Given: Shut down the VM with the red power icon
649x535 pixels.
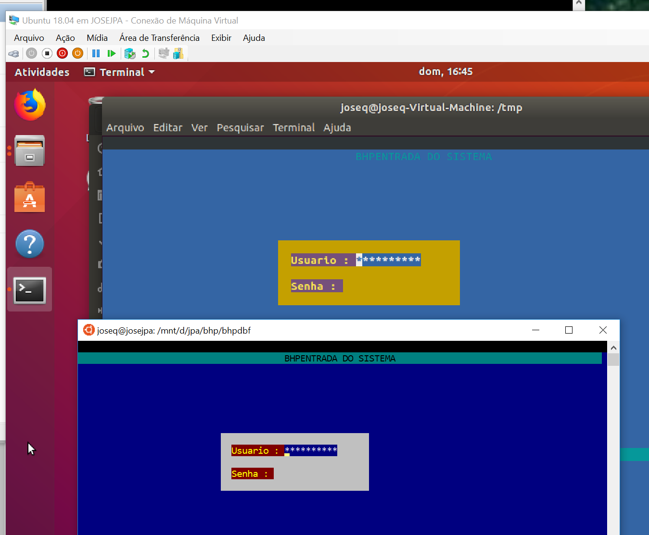Looking at the screenshot, I should pyautogui.click(x=62, y=53).
